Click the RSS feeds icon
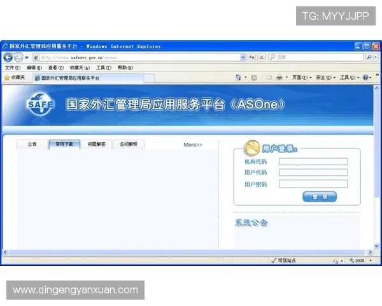The height and width of the screenshot is (306, 382). coord(254,78)
